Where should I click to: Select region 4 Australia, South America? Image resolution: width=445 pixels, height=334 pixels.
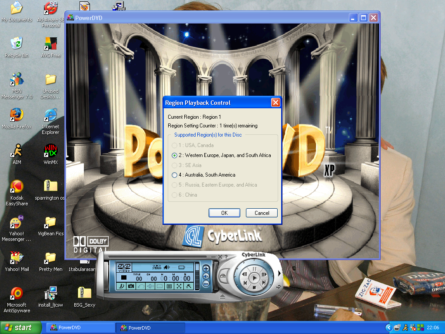click(174, 175)
